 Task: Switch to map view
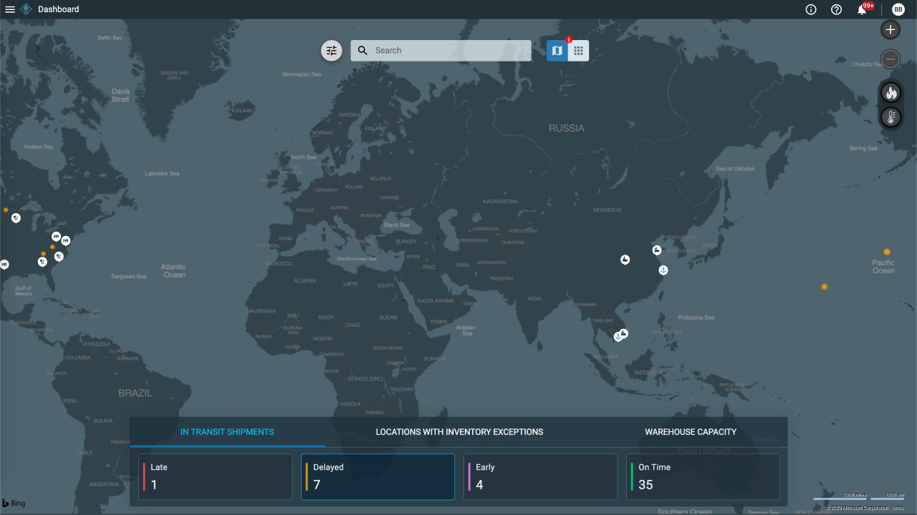click(x=557, y=50)
